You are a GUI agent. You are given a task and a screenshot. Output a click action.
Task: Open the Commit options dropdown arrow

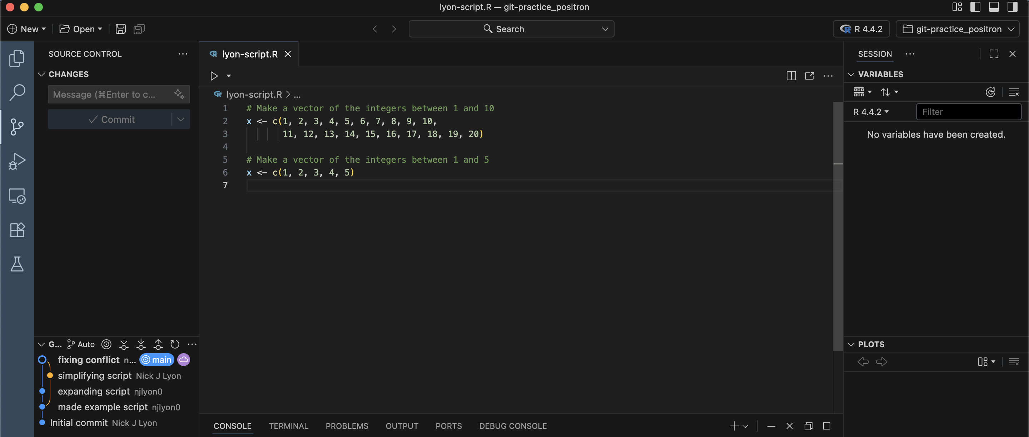click(x=180, y=119)
